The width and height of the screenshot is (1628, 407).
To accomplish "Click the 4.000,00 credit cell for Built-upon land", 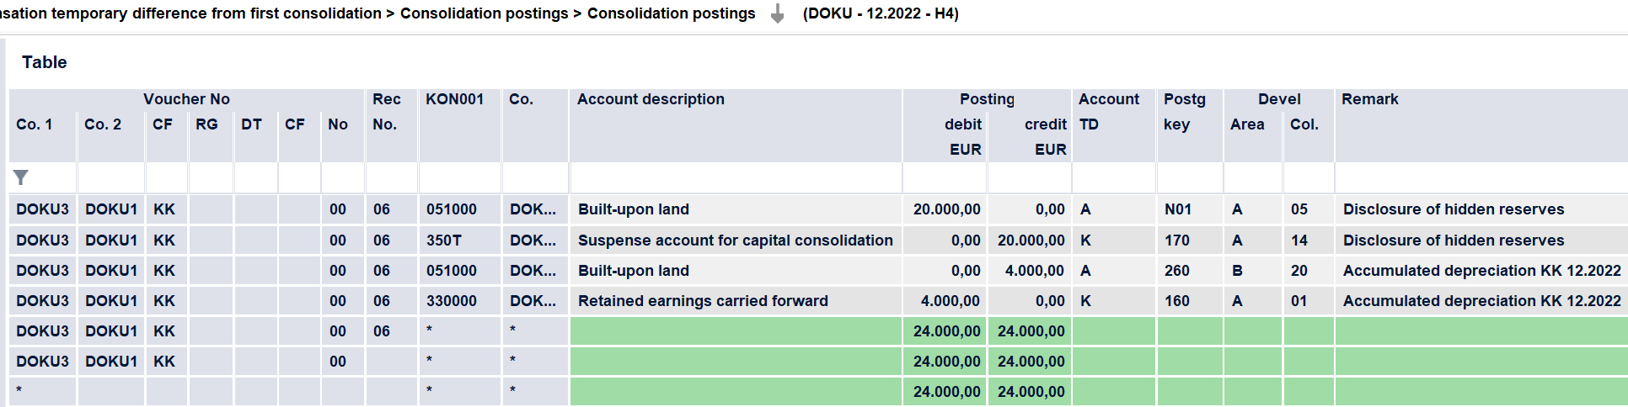I will pyautogui.click(x=1030, y=271).
